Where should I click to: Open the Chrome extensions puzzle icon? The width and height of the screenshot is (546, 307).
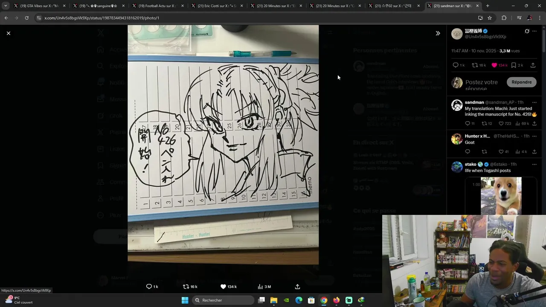pos(504,18)
